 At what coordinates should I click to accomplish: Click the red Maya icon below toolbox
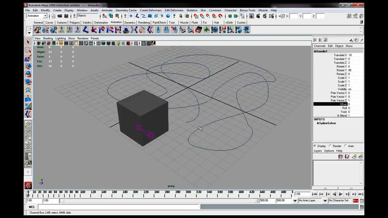point(28,186)
